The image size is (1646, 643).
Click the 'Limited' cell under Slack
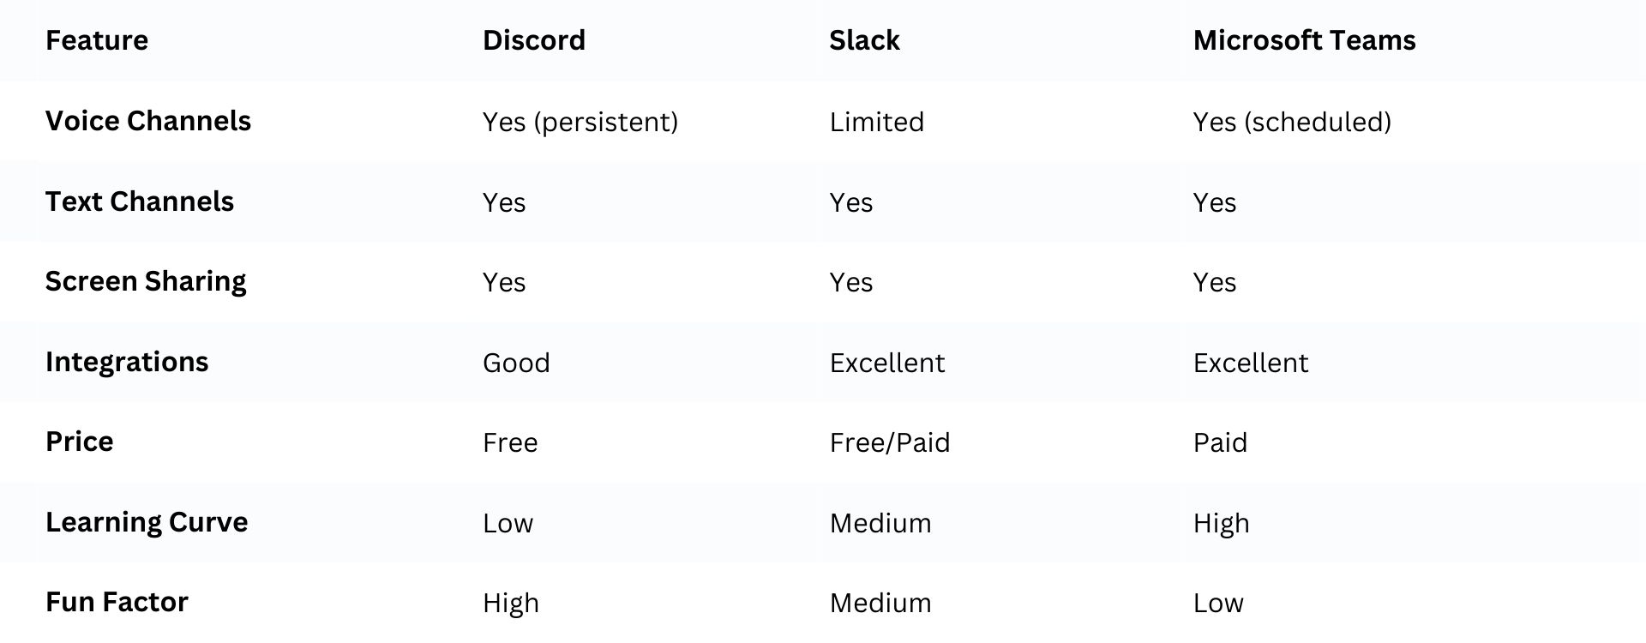tap(876, 122)
